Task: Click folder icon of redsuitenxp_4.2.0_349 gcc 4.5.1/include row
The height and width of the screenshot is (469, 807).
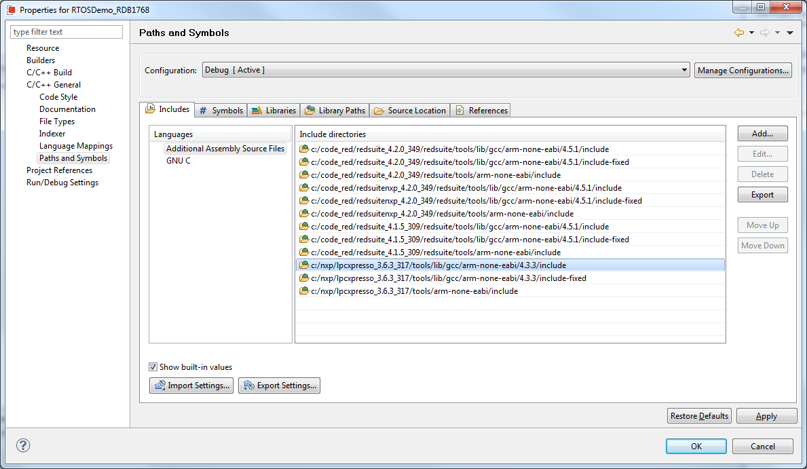Action: coord(304,187)
